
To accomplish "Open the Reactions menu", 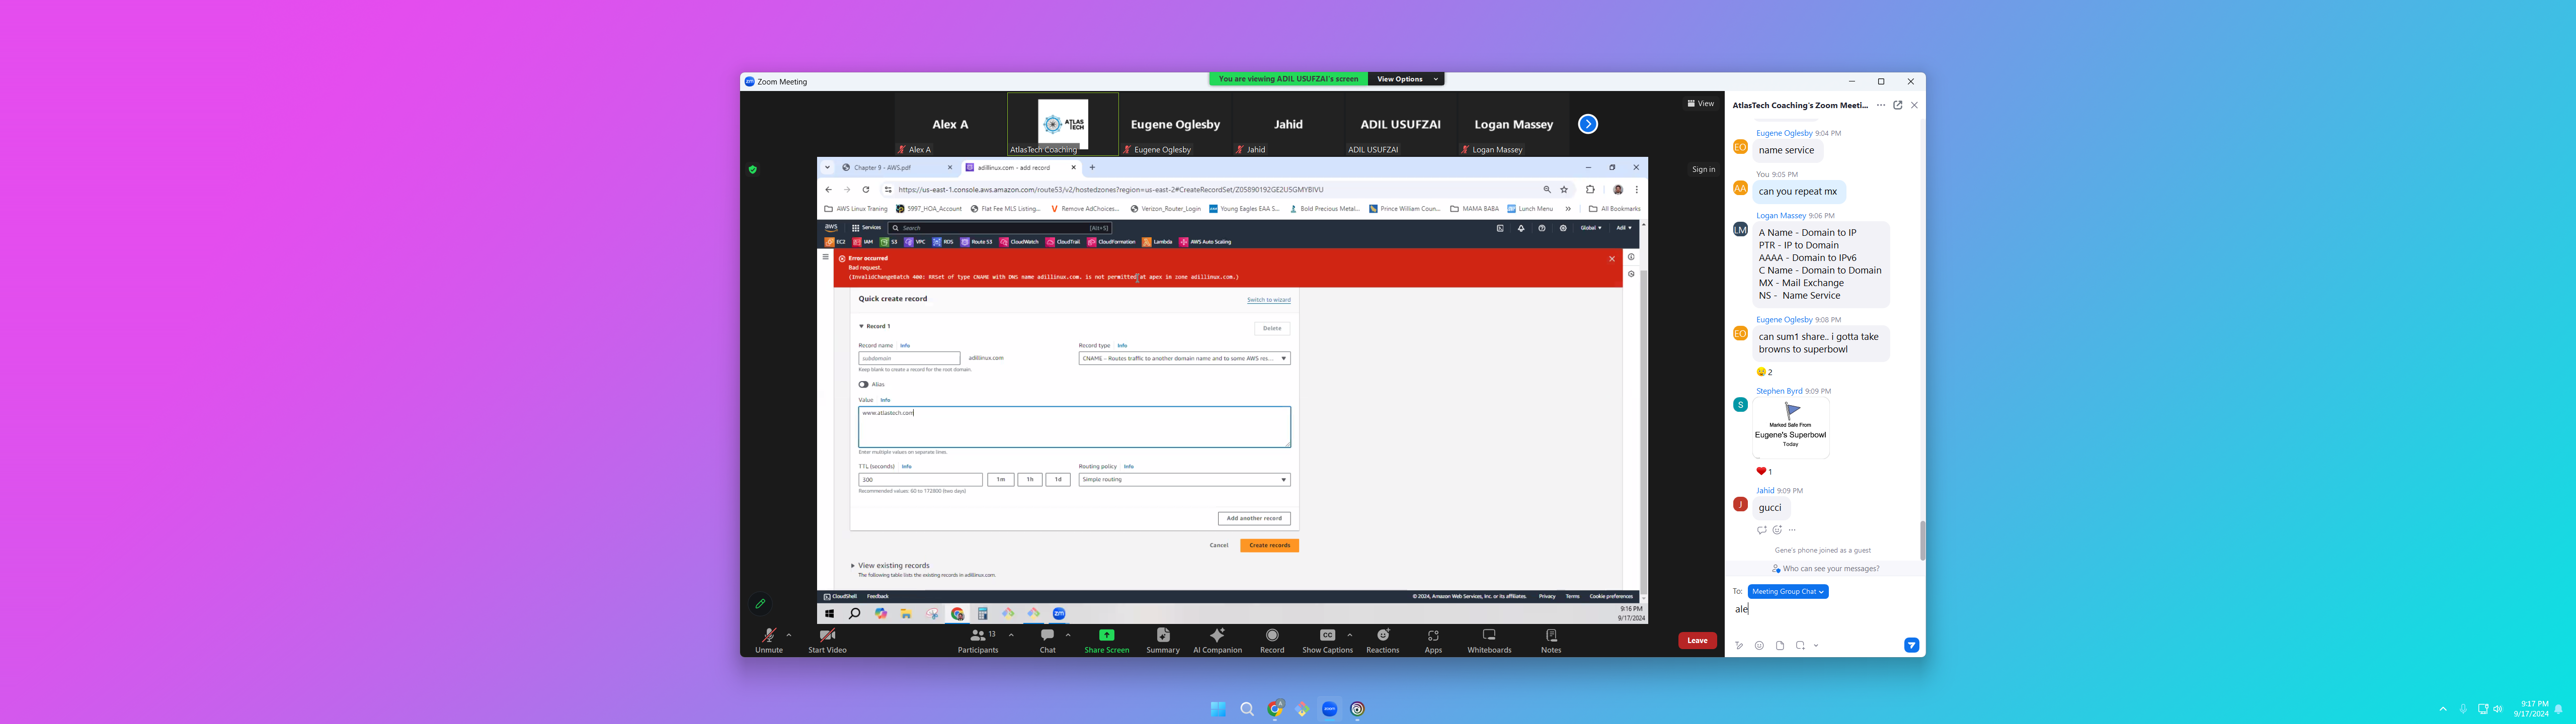I will (x=1383, y=640).
